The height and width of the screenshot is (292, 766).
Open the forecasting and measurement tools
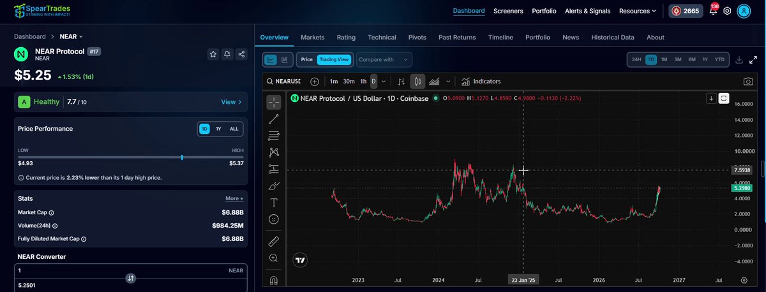(x=274, y=169)
